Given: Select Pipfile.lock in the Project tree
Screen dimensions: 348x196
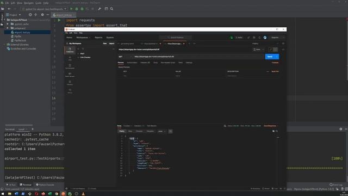Looking at the screenshot, I should click(x=20, y=40).
